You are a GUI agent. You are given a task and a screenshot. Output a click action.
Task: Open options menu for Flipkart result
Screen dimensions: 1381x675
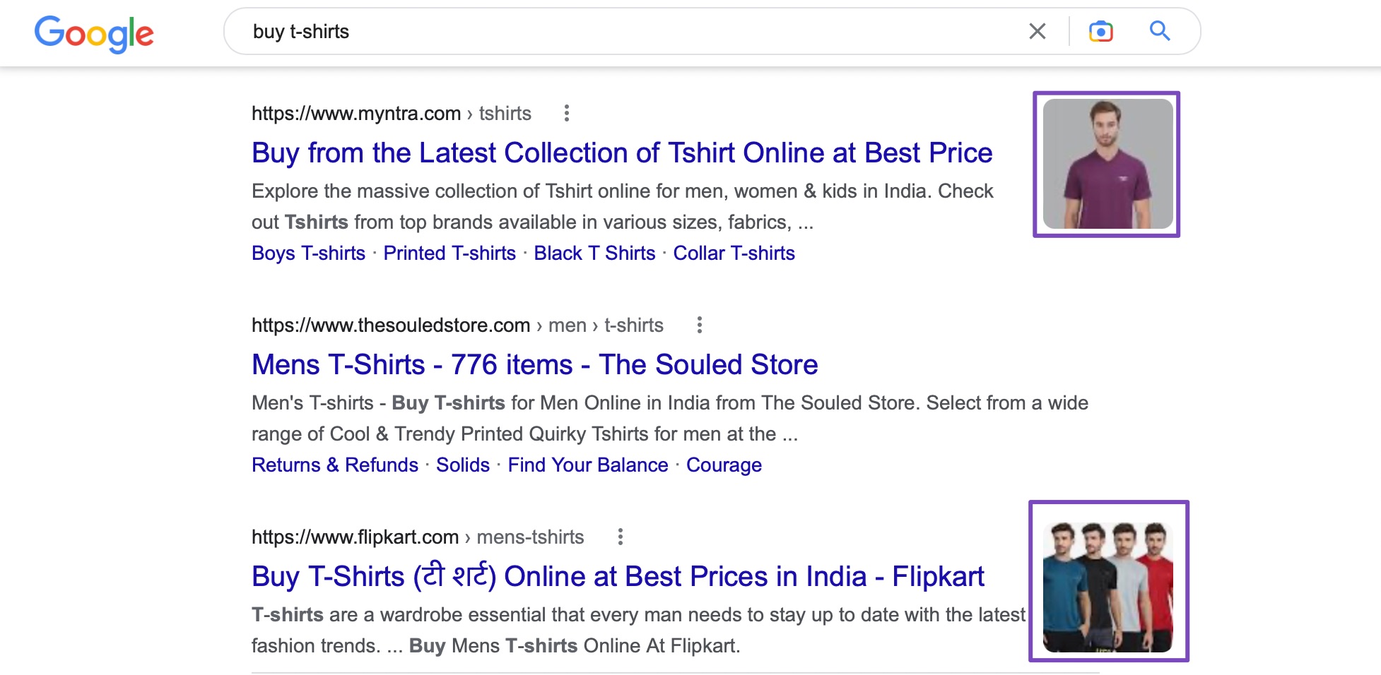(620, 537)
